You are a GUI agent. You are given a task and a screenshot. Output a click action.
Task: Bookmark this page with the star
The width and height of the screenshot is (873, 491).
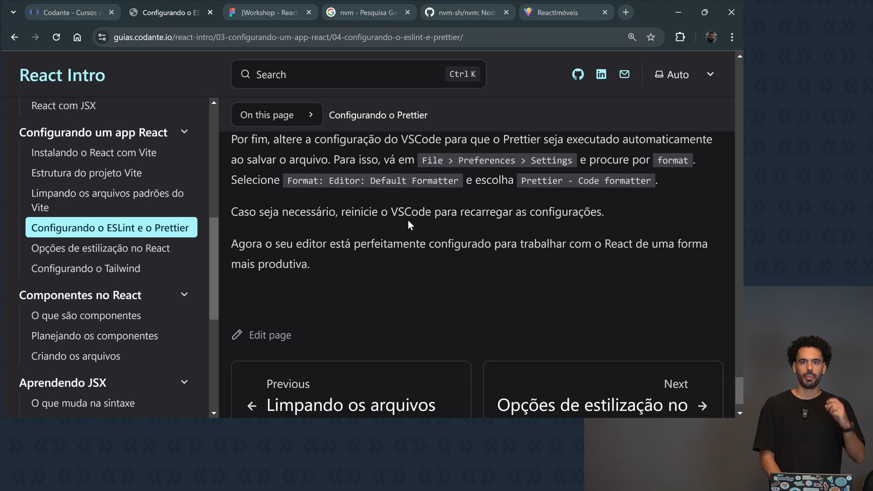tap(651, 37)
